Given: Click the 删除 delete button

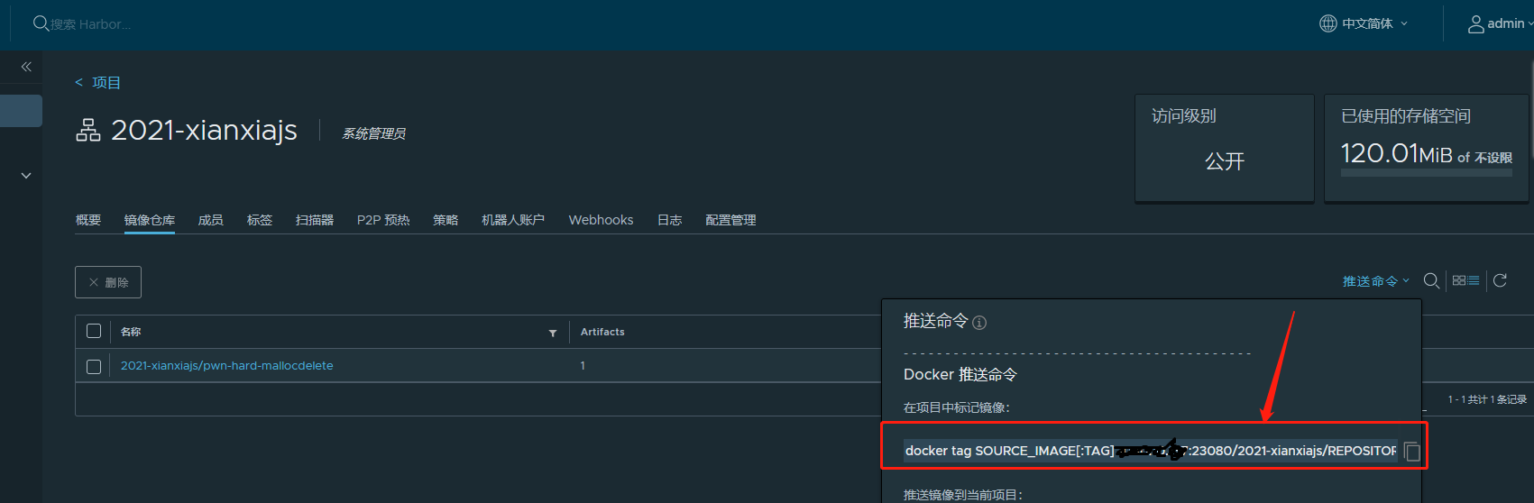Looking at the screenshot, I should coord(108,282).
